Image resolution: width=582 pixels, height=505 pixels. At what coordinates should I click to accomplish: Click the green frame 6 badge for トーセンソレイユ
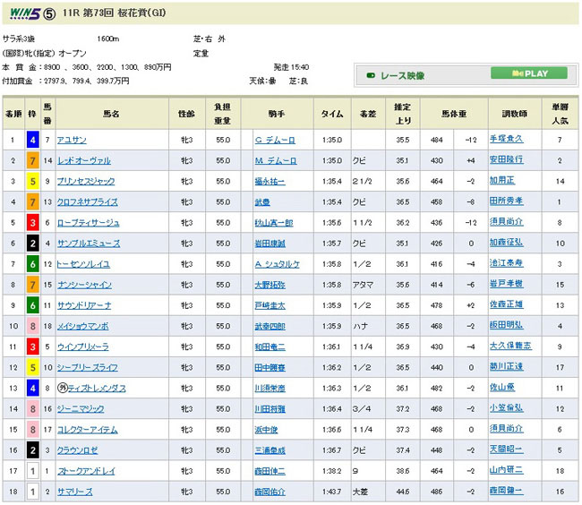(x=32, y=264)
